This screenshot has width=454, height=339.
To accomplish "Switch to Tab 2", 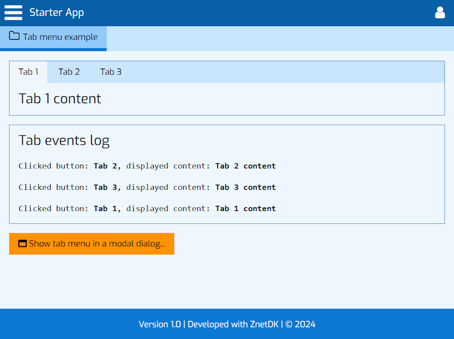I will coord(69,72).
